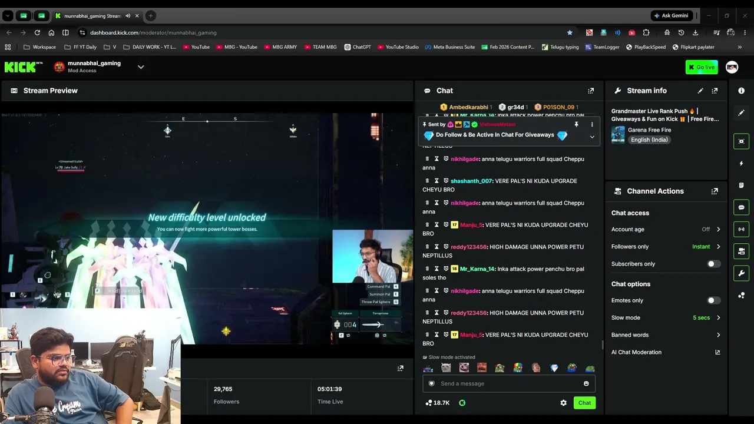Click the document icon in the right sidebar

[x=741, y=185]
